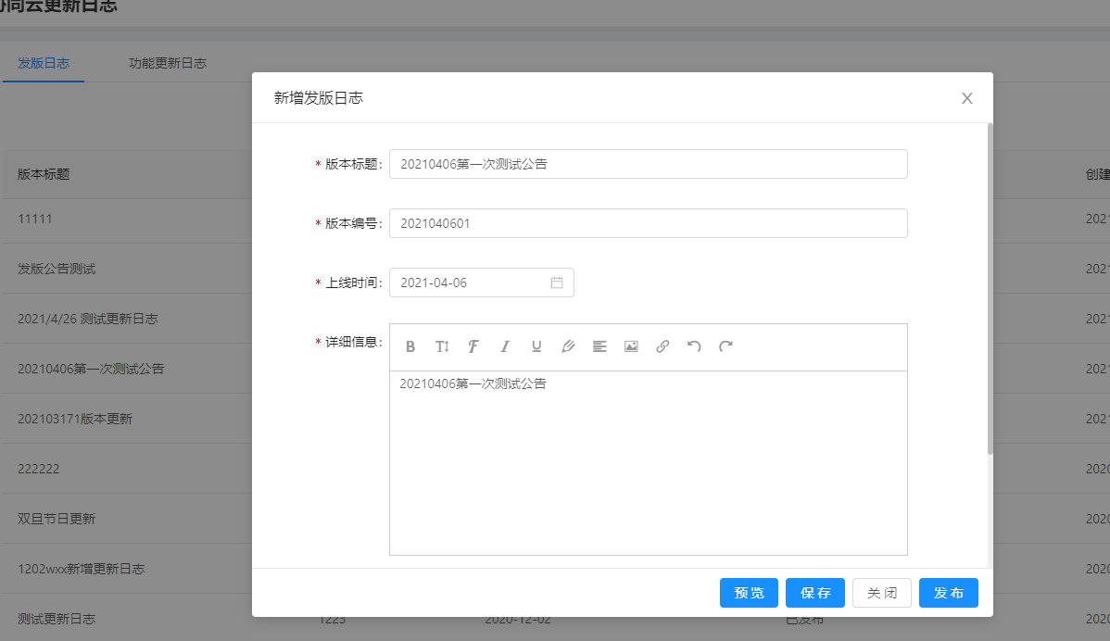This screenshot has width=1110, height=641.
Task: Open the font size tool
Action: 443,346
